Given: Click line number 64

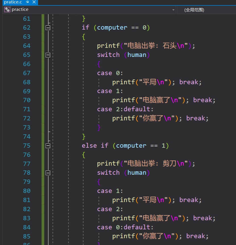Looking at the screenshot, I should [27, 46].
